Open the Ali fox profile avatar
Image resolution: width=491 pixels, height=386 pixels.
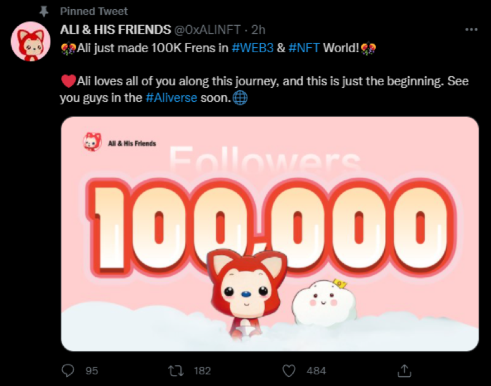[31, 41]
